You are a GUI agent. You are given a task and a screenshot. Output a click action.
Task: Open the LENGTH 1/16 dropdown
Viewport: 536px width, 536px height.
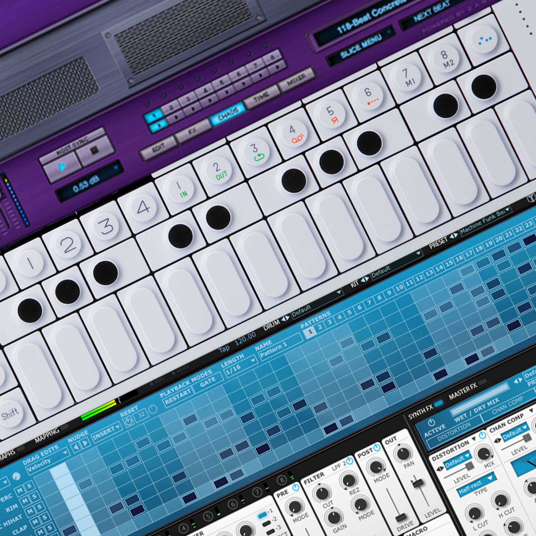point(241,367)
